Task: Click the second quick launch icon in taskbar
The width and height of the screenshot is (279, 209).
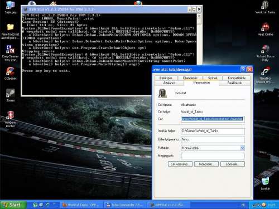Action: pyautogui.click(x=41, y=205)
